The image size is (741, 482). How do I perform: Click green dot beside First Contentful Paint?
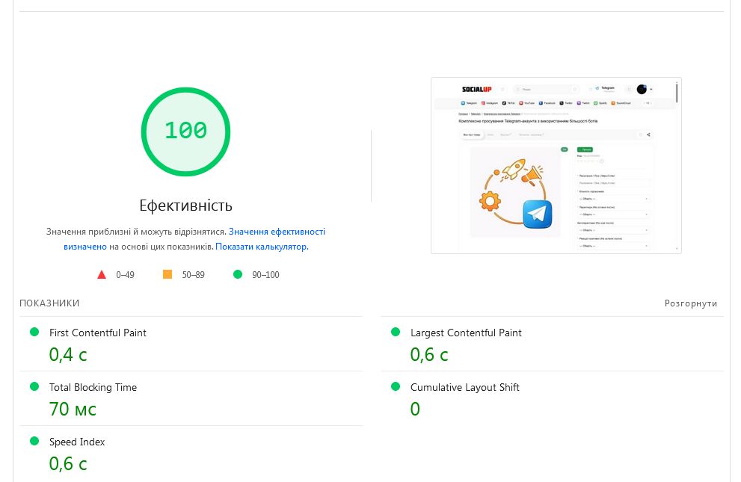click(34, 332)
